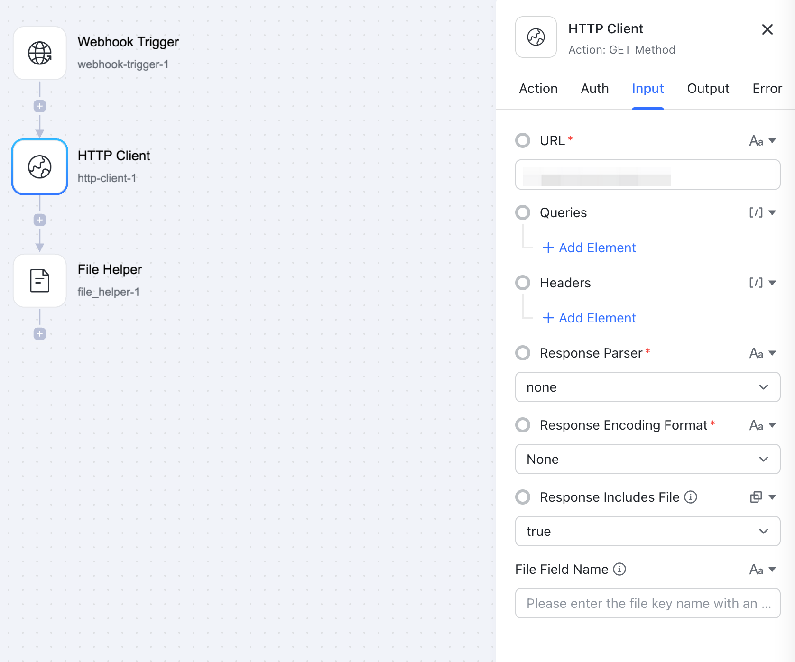Open the File Helper document icon
Screen dimensions: 795x662
(40, 281)
